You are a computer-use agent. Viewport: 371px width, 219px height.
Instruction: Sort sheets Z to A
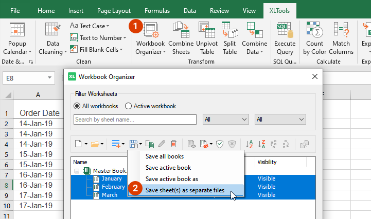coord(261,144)
